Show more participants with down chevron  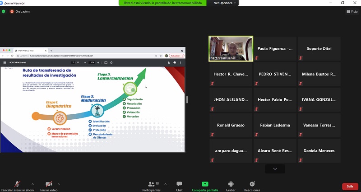[275, 169]
